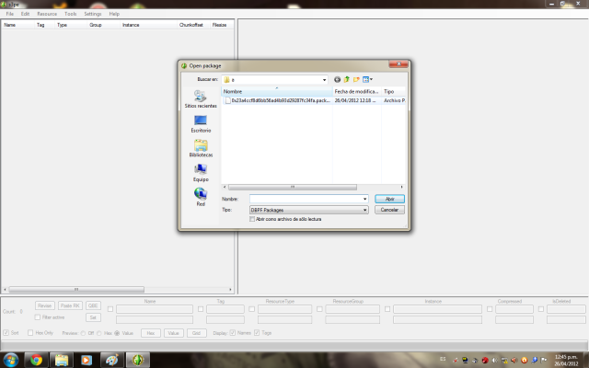This screenshot has width=589, height=368.
Task: Browse Red network location
Action: [x=201, y=198]
